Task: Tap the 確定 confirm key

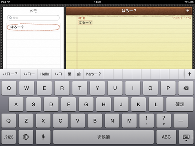Action: (180, 104)
